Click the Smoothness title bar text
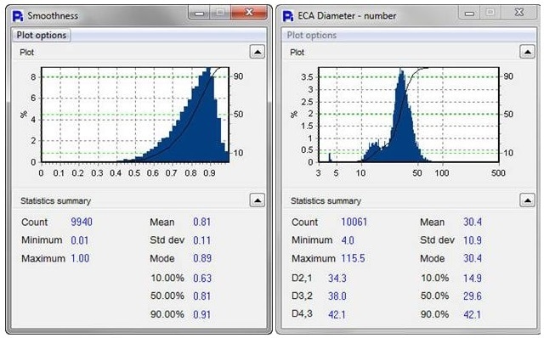 click(x=53, y=16)
